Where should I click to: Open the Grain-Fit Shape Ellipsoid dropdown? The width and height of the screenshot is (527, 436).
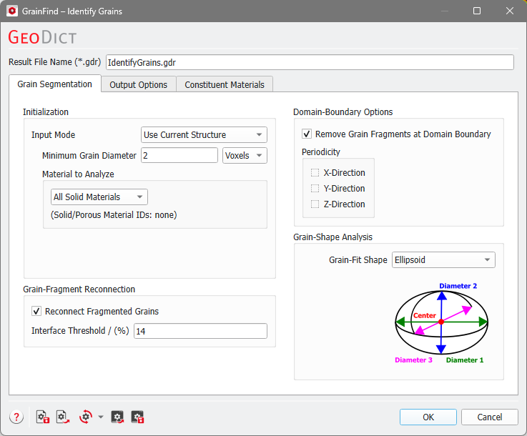coord(443,260)
